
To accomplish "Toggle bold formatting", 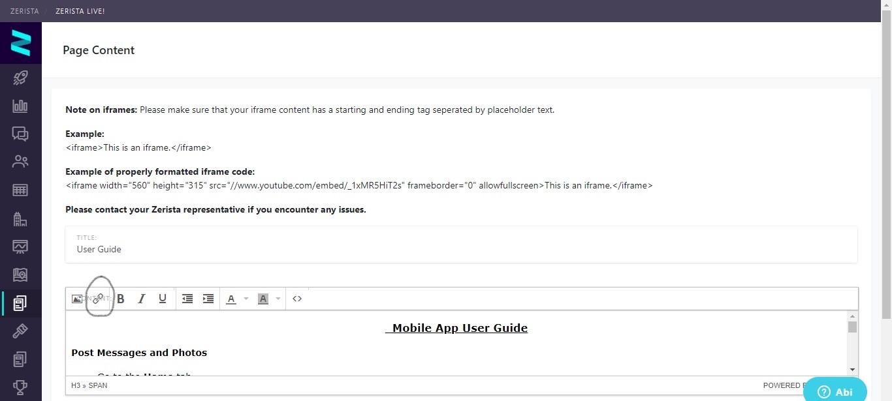I will [121, 299].
